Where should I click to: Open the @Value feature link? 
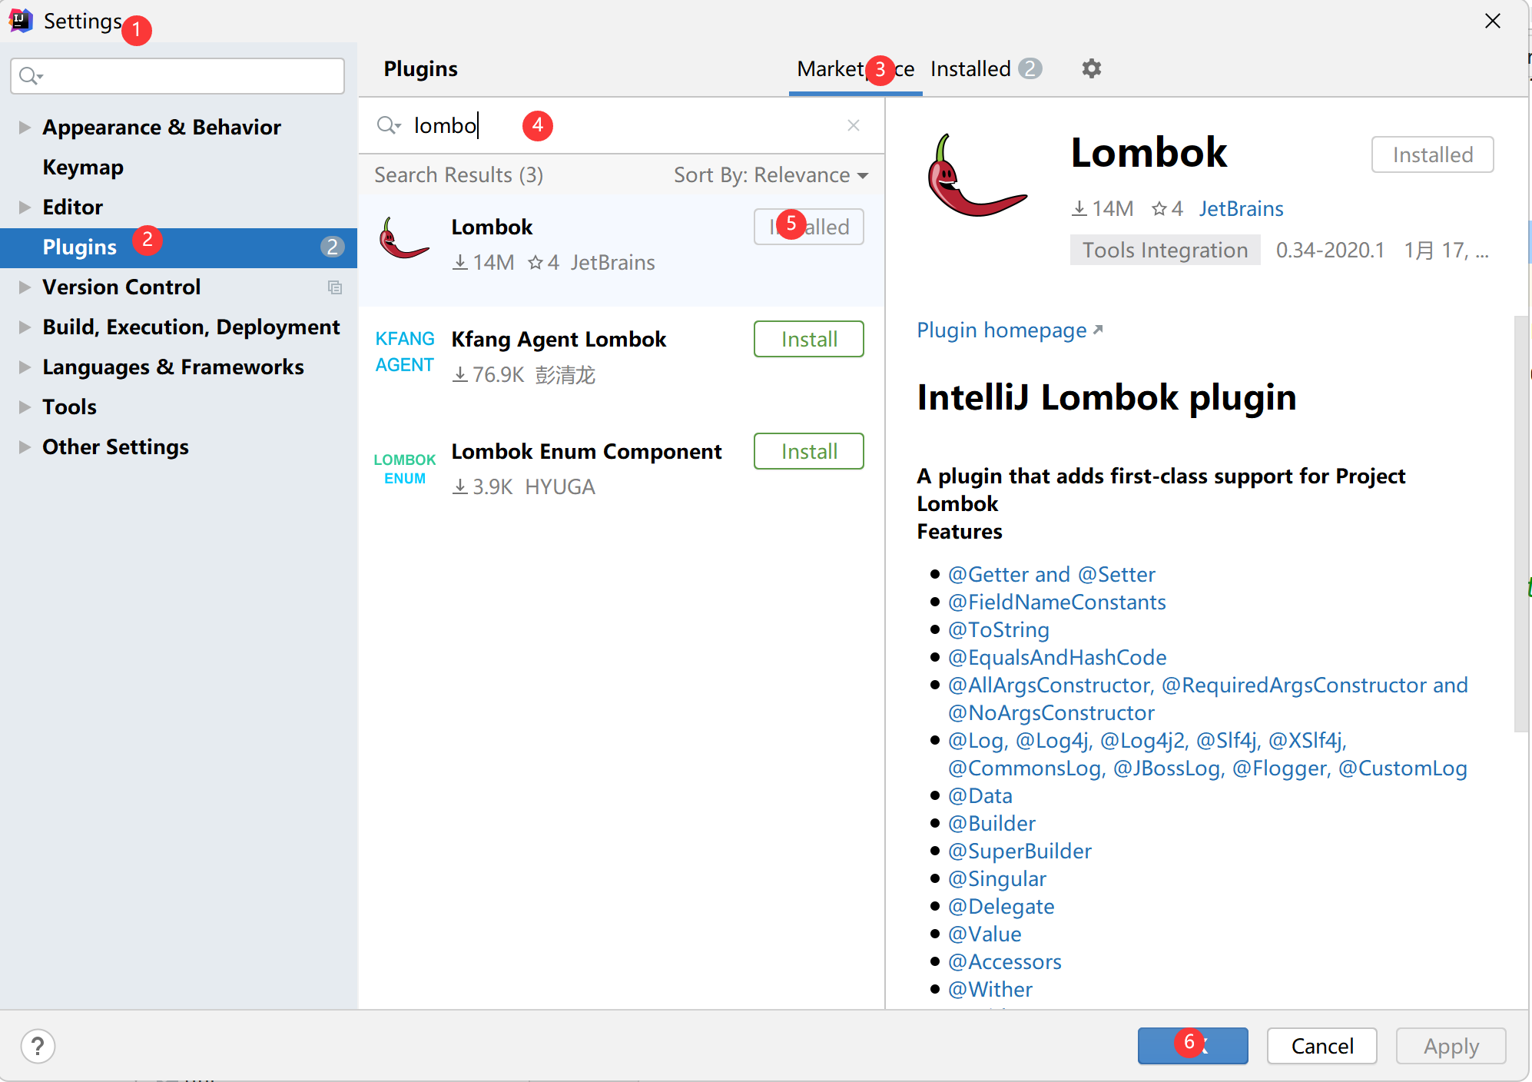click(984, 934)
